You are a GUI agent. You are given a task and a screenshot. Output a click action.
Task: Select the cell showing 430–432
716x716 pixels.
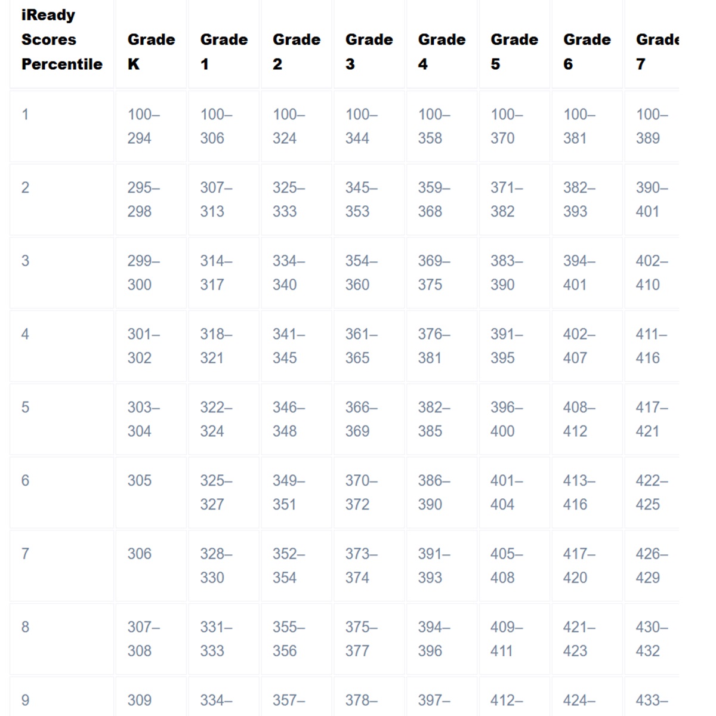point(652,639)
